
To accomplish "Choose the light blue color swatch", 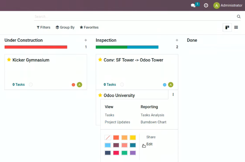I will coord(108,145).
